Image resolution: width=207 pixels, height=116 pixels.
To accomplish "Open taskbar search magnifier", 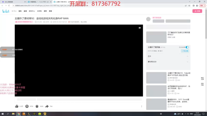I will (x=8, y=114).
